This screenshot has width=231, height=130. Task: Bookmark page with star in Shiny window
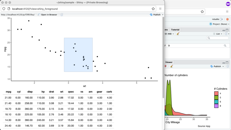click(153, 9)
